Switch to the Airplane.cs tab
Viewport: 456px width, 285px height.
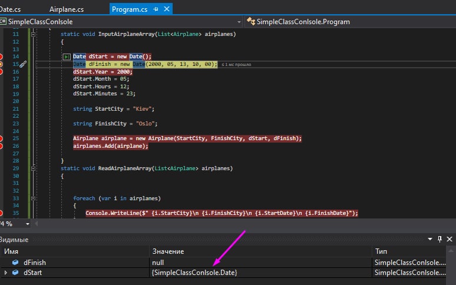(67, 9)
